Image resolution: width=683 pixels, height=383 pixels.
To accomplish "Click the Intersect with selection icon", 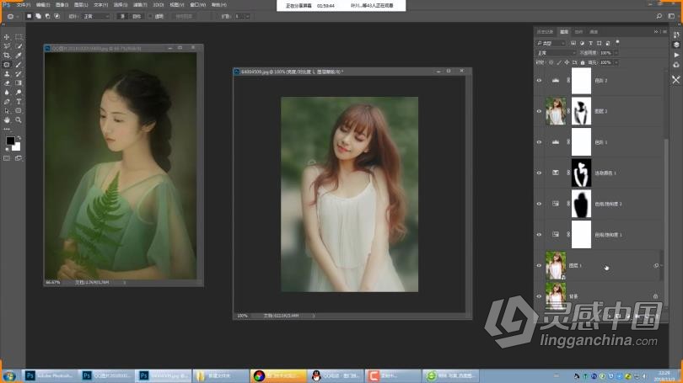I will click(56, 16).
